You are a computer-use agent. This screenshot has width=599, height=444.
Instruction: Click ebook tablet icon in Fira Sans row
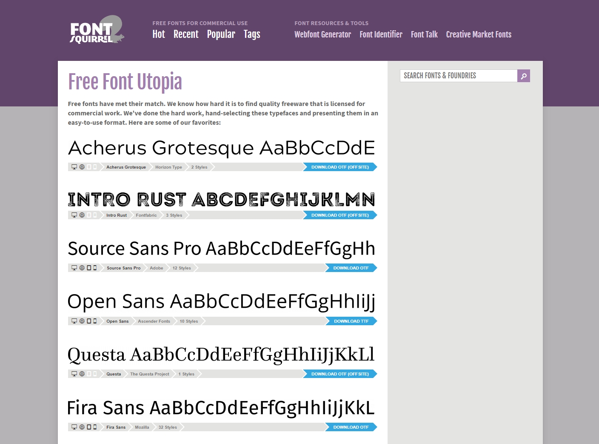(89, 427)
